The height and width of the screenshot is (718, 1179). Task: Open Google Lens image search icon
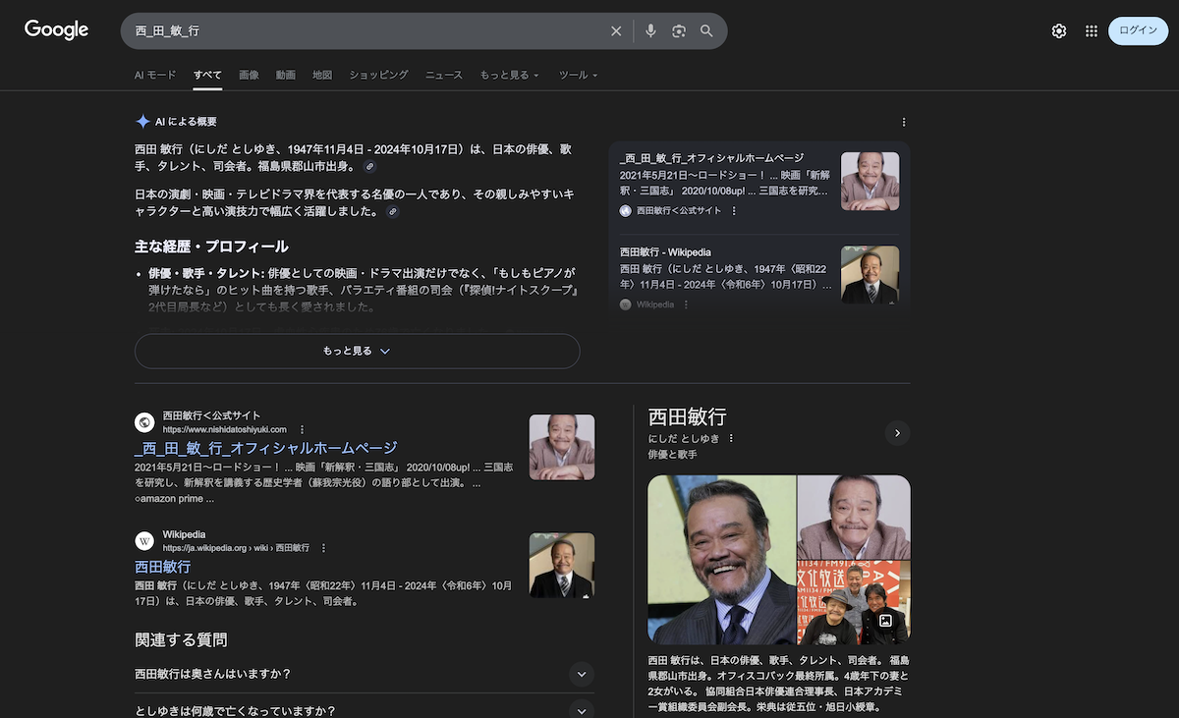tap(678, 31)
